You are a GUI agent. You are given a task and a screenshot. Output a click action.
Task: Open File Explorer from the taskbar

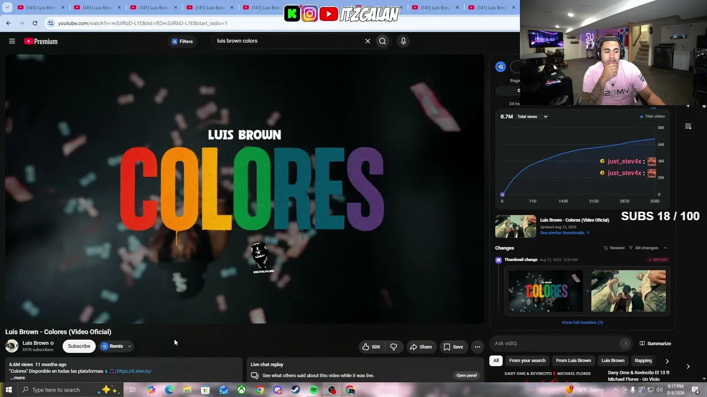pos(187,390)
